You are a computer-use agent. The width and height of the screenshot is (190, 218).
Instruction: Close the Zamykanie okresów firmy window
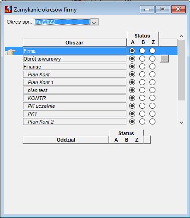pos(178,9)
